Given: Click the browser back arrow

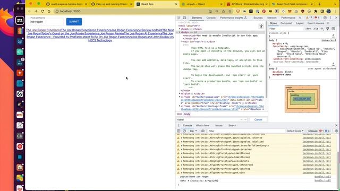Looking at the screenshot, I should pyautogui.click(x=30, y=11).
